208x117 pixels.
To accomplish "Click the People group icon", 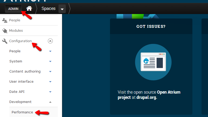I will [x=5, y=20].
